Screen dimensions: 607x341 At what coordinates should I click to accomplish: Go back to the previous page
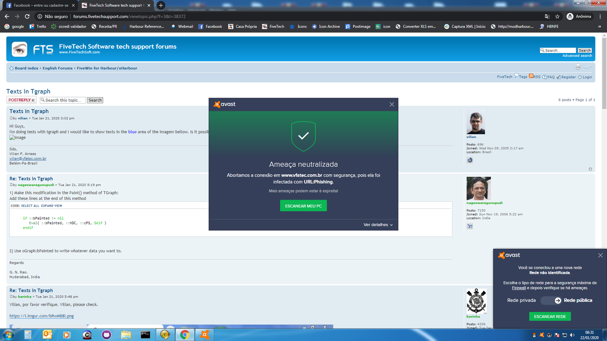(x=7, y=16)
